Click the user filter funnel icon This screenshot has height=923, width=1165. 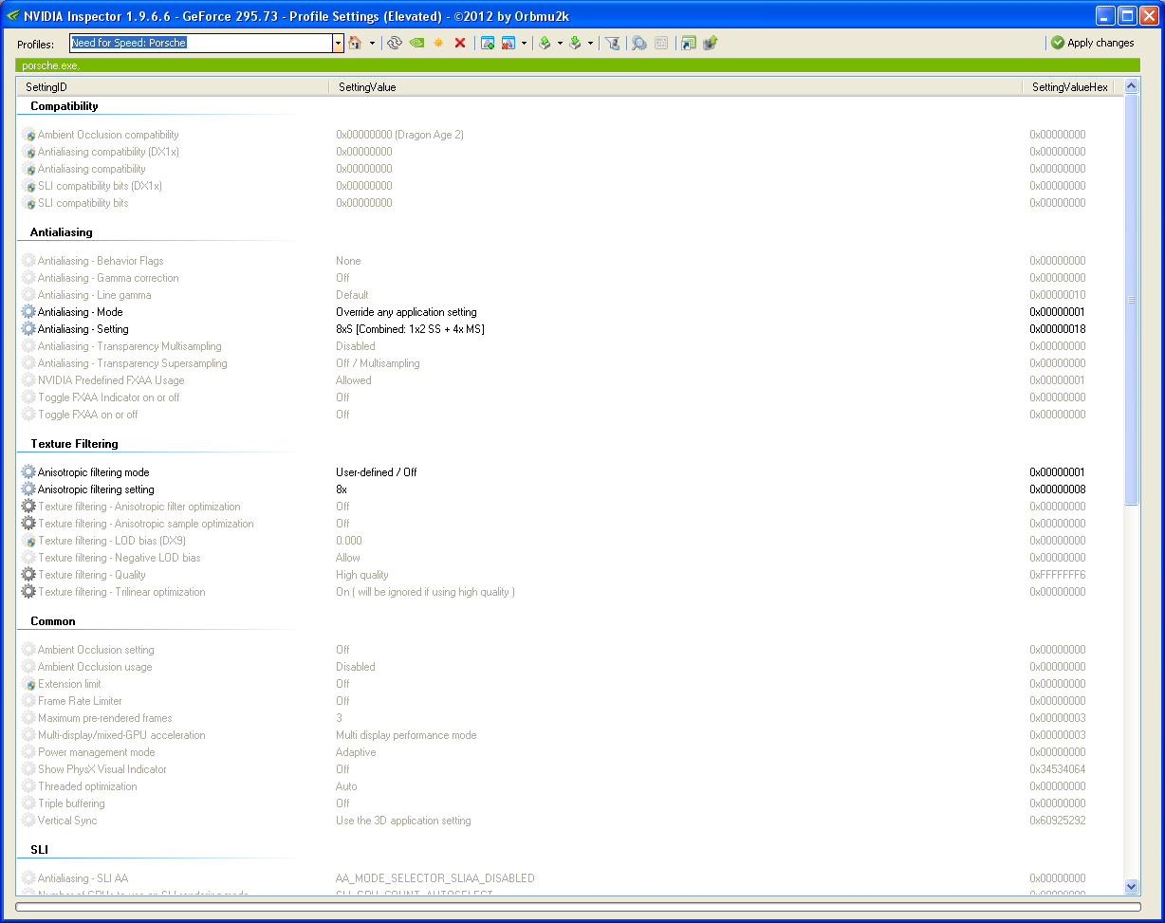pos(613,43)
